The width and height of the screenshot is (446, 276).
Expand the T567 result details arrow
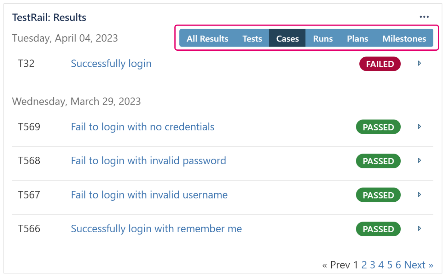point(419,195)
